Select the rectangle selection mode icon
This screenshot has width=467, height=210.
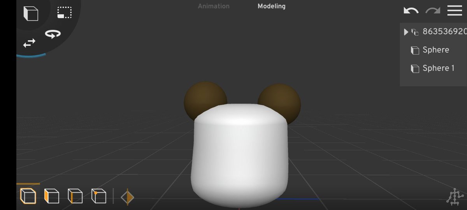tap(65, 12)
